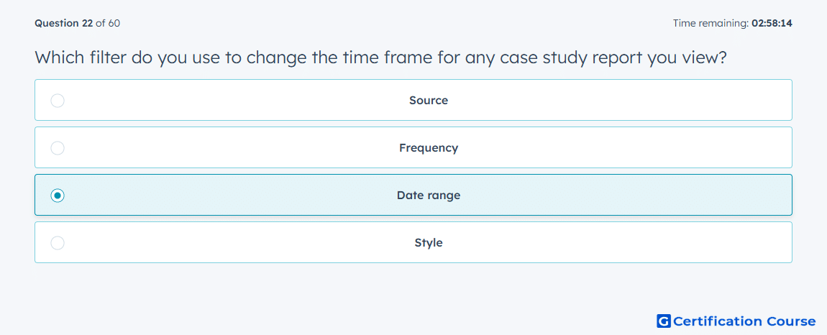Choose the "Frequency" answer label text
Image resolution: width=827 pixels, height=335 pixels.
[429, 147]
